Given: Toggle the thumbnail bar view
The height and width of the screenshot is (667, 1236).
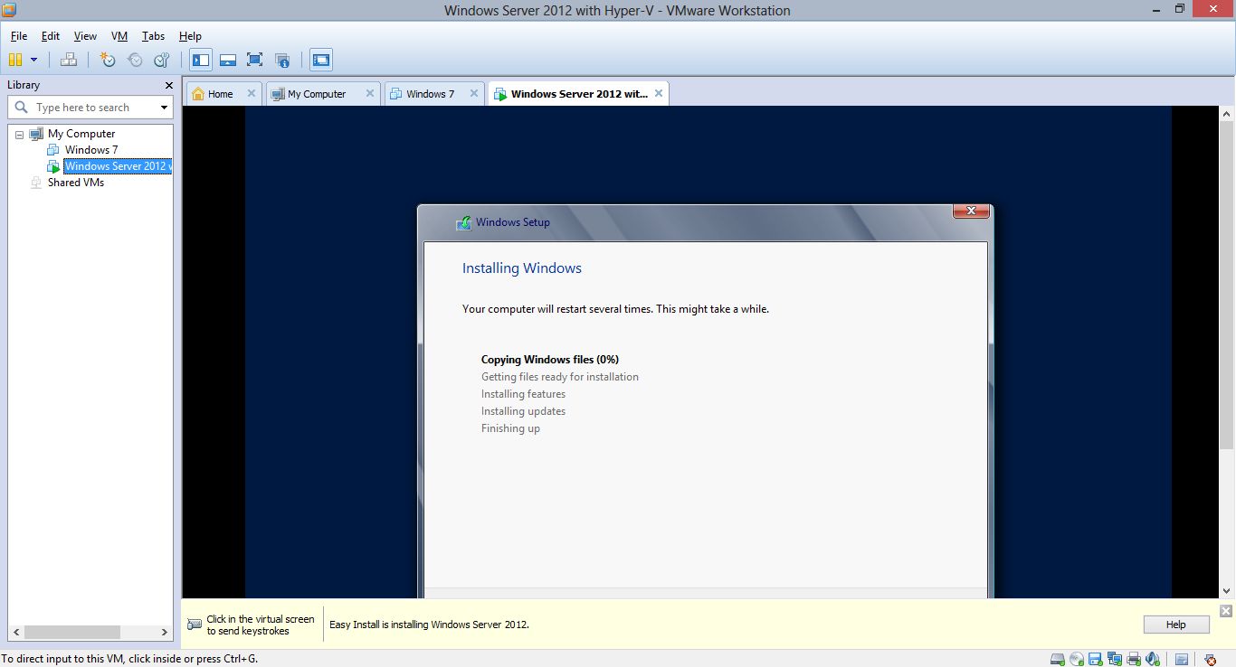Looking at the screenshot, I should pos(228,60).
